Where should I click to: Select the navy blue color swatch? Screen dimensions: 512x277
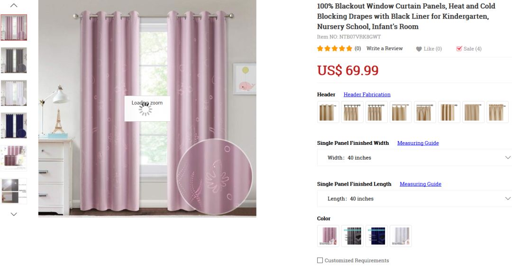(x=376, y=235)
